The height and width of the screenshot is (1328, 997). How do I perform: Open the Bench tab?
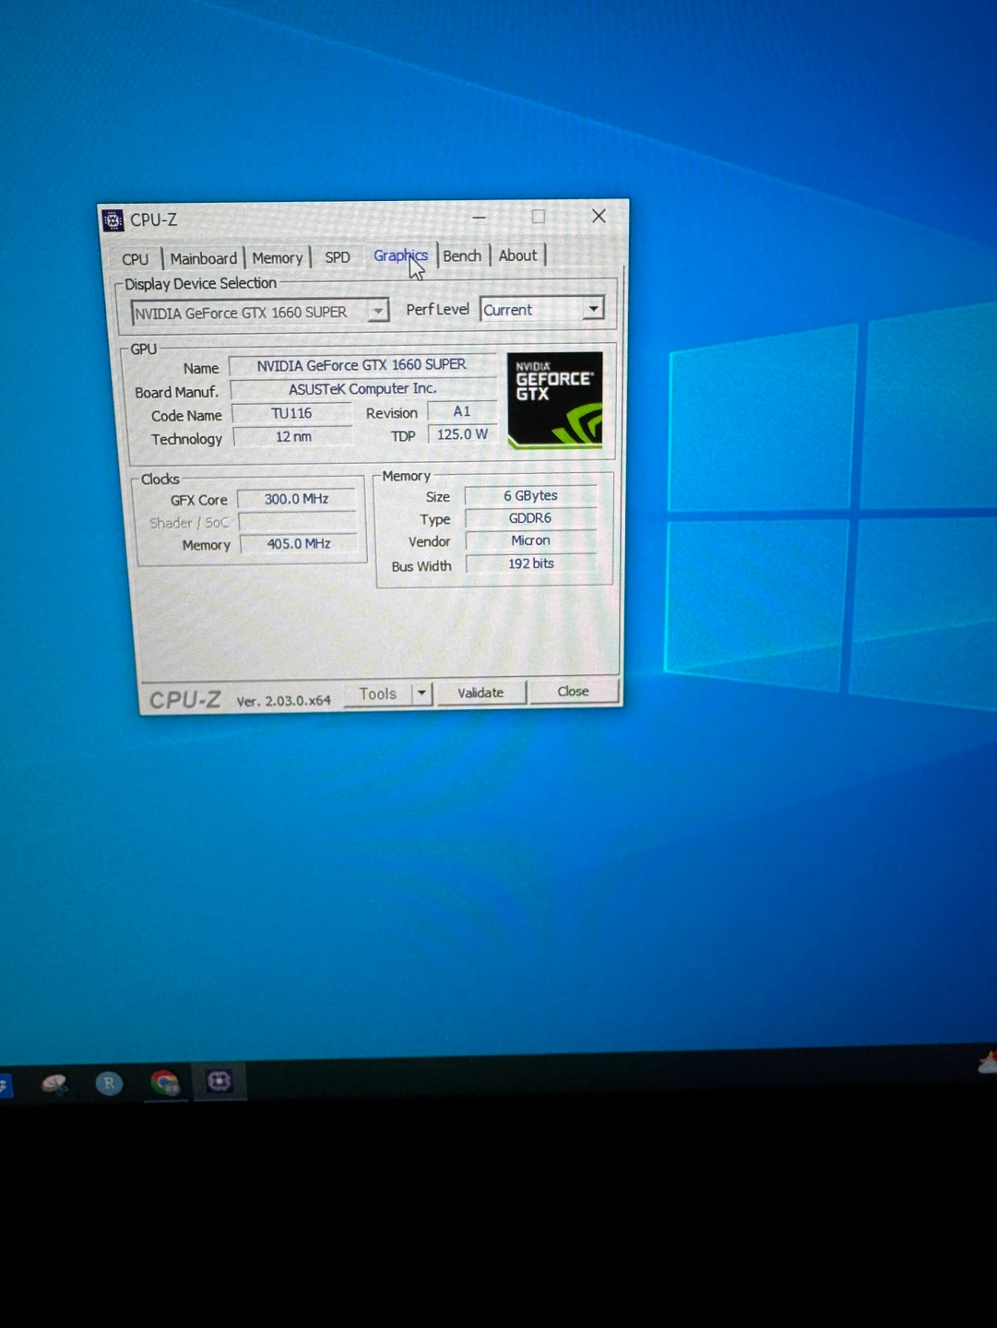(x=462, y=255)
